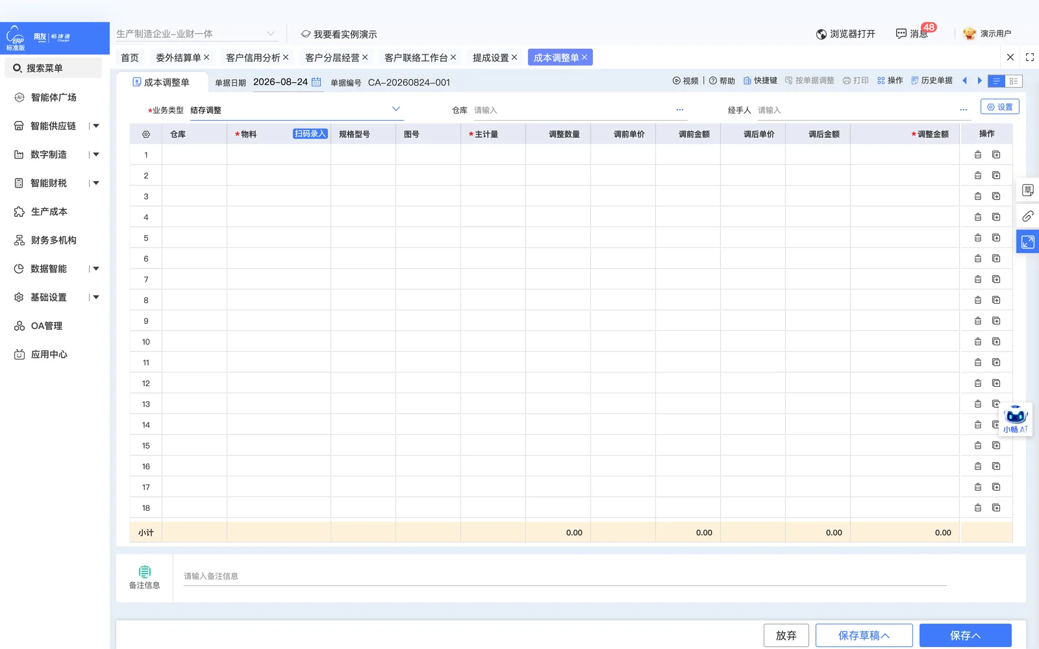Open 快捷键 shortcuts list

760,80
